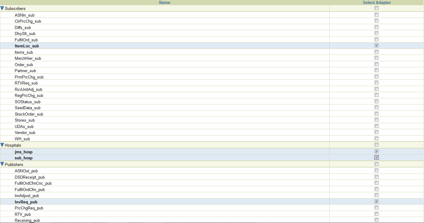
Task: Select the Stores_sub entry
Action: (25, 120)
